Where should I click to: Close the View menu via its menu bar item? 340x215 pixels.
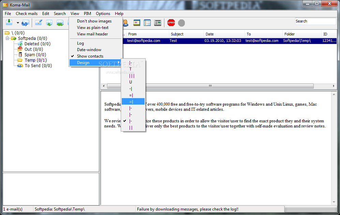pyautogui.click(x=75, y=13)
